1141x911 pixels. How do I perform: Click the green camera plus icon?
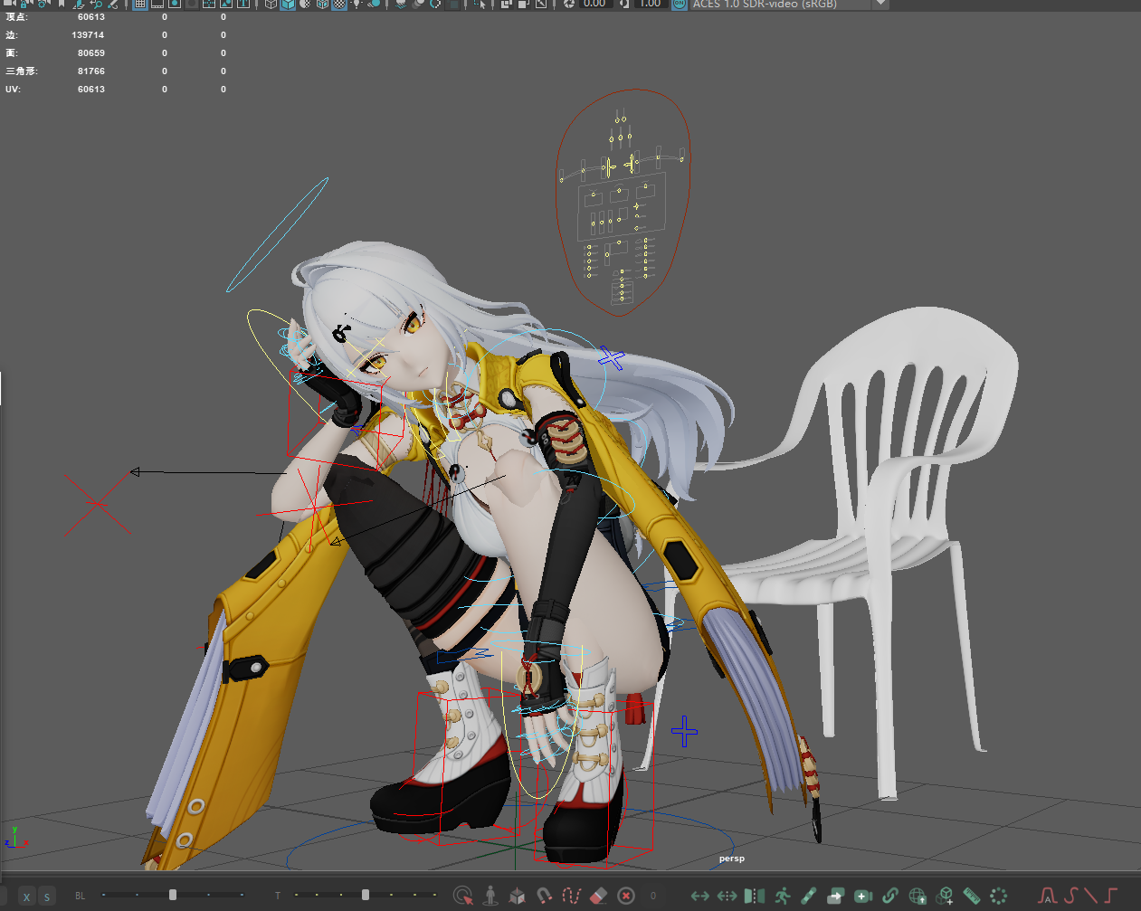tap(863, 896)
